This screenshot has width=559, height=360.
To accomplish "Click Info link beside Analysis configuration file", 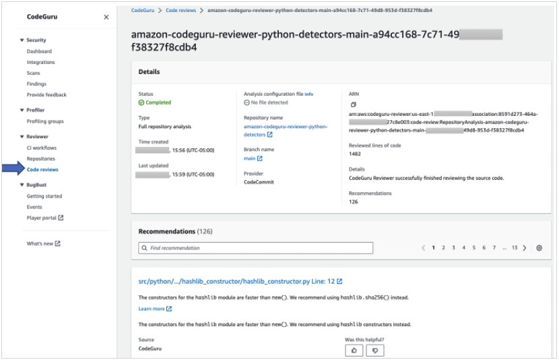I will (x=308, y=94).
